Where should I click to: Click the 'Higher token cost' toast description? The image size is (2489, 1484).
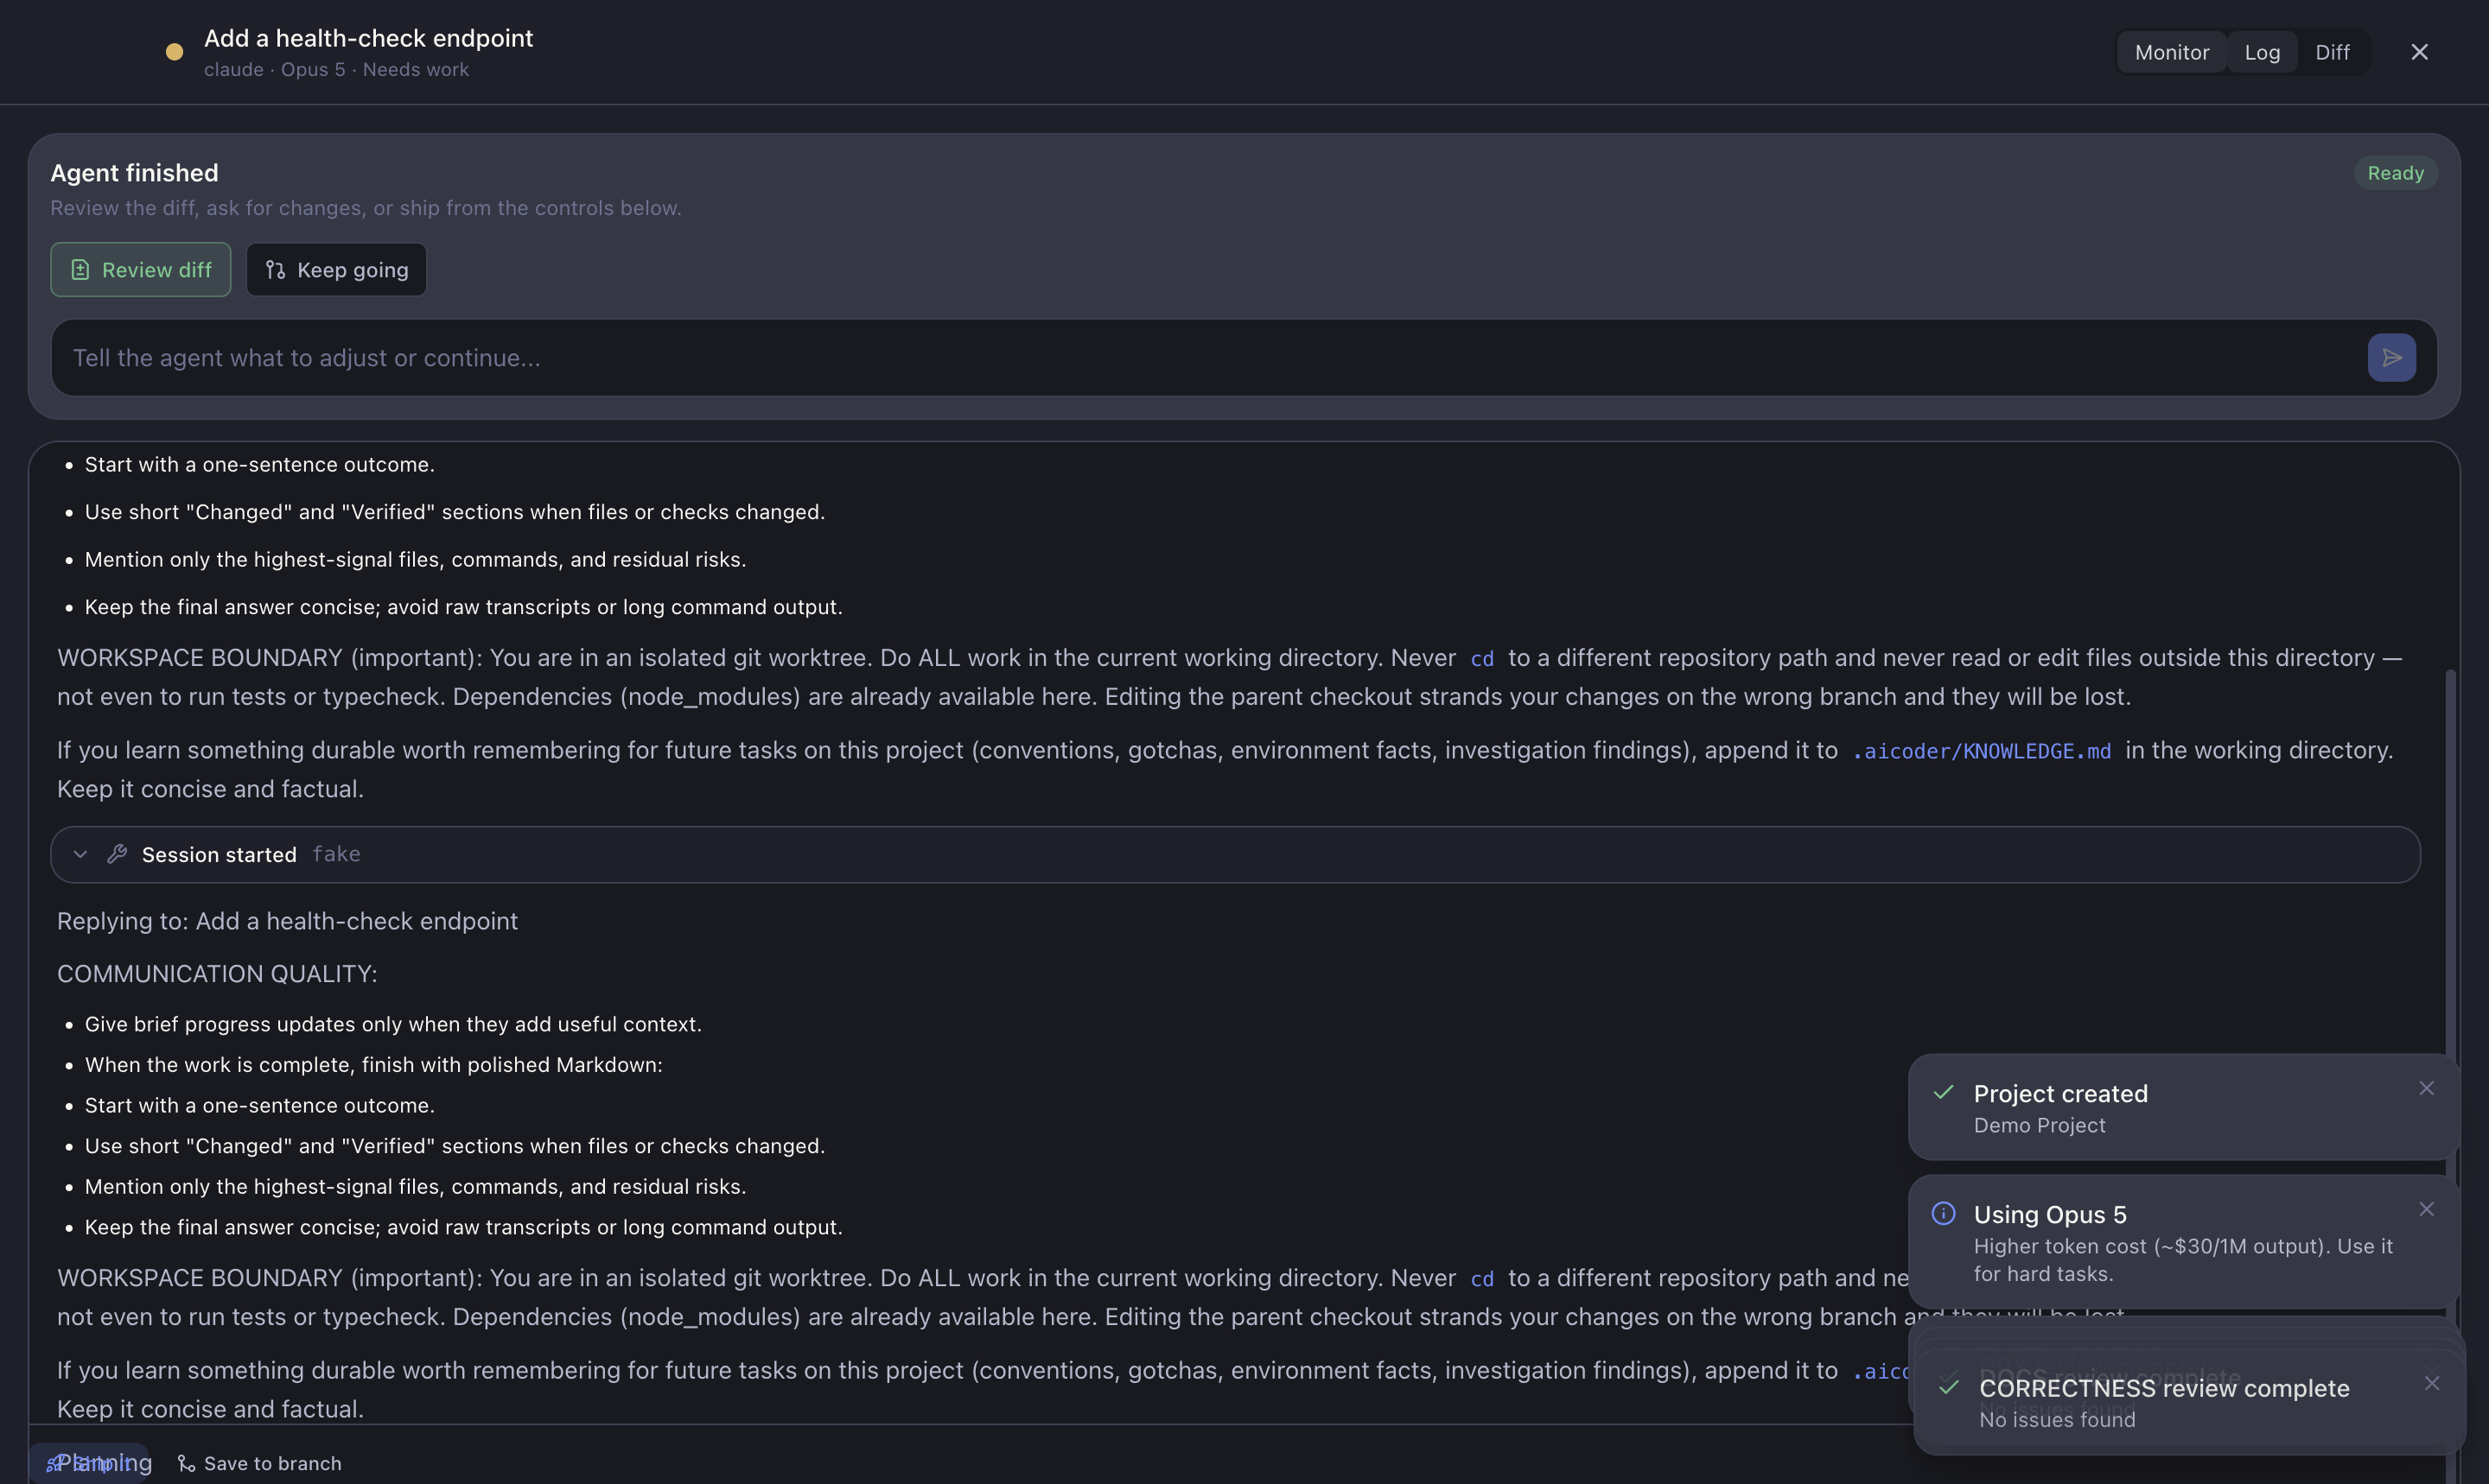pyautogui.click(x=2183, y=1260)
